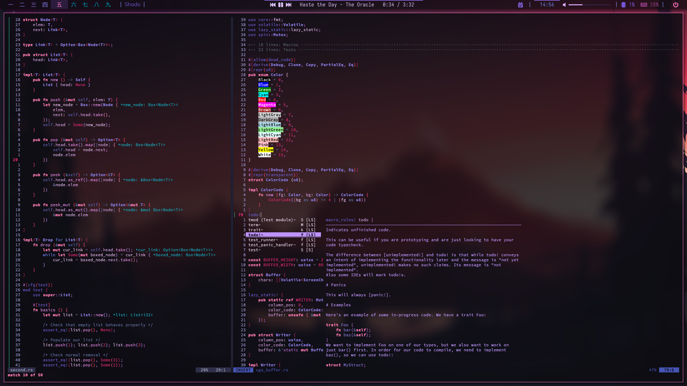Open the calendar icon in top bar

tap(520, 5)
